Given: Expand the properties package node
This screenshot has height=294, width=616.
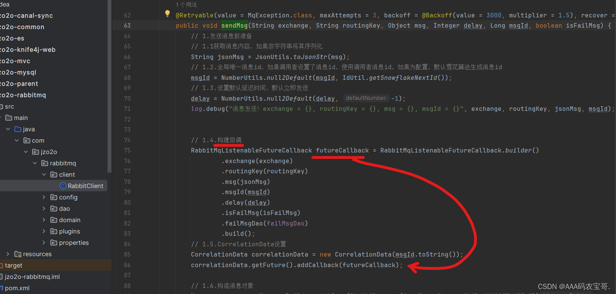Looking at the screenshot, I should click(44, 243).
